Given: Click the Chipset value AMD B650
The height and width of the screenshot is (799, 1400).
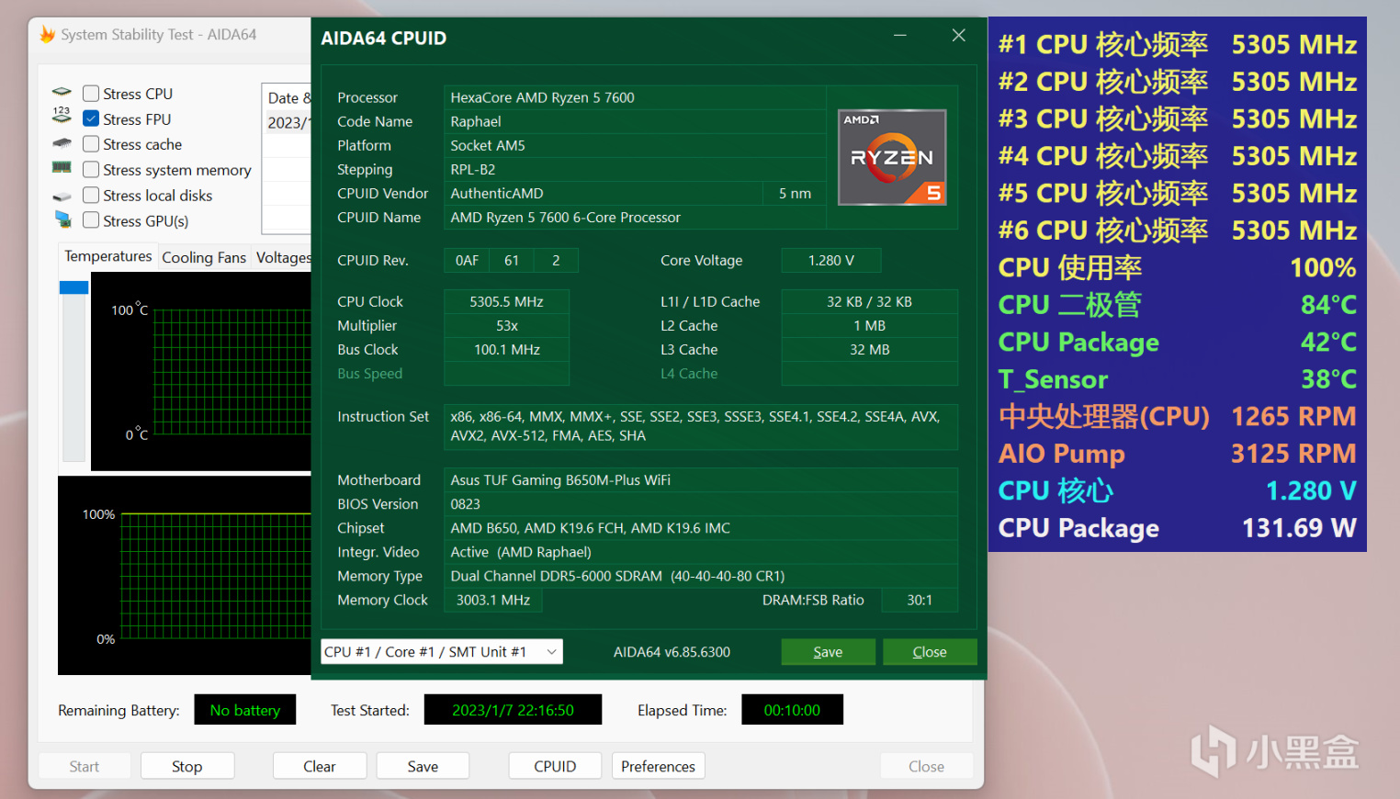Looking at the screenshot, I should (x=701, y=527).
